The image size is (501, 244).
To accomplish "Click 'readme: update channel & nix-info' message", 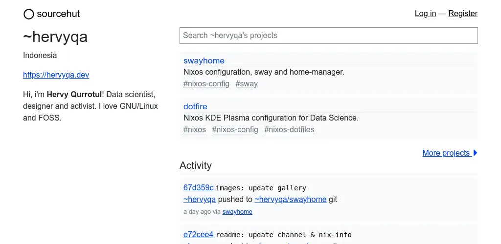I will point(284,235).
